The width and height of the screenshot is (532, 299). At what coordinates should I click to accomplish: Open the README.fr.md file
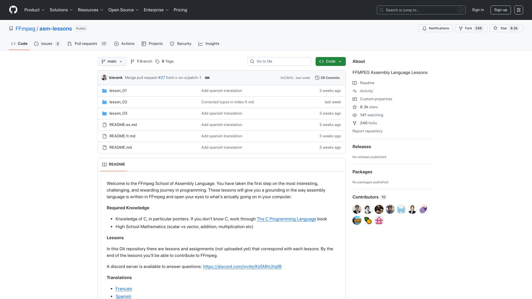point(122,136)
